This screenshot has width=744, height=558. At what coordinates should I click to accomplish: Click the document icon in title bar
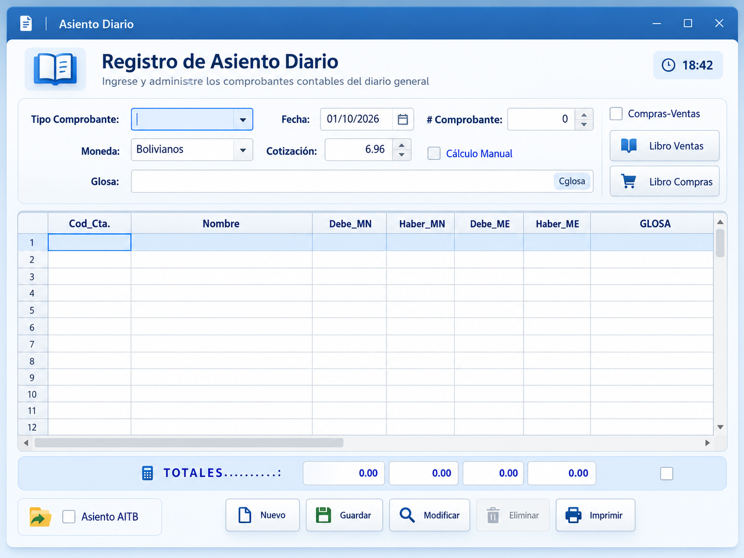[x=26, y=24]
